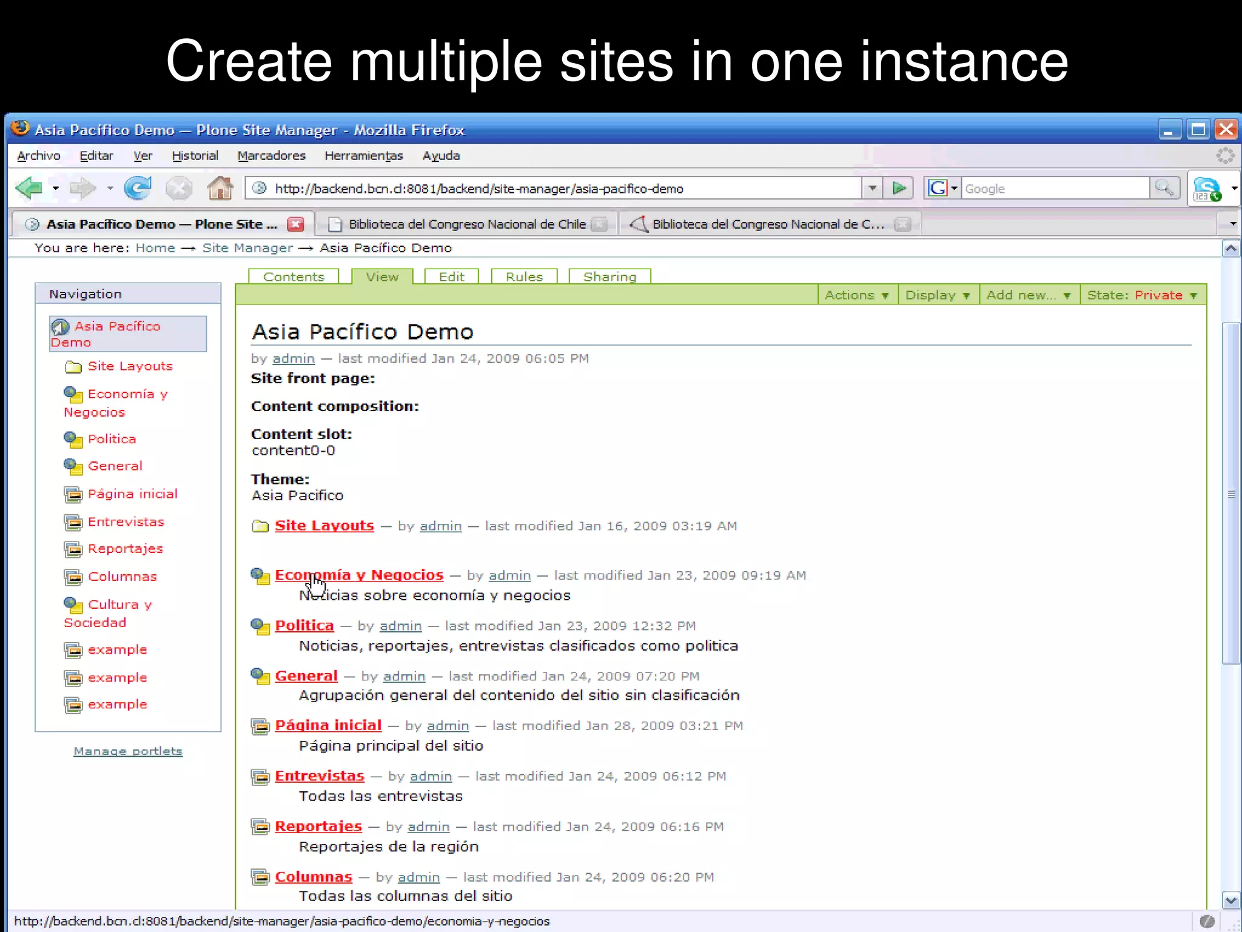This screenshot has height=932, width=1242.
Task: Click the Firefox back arrow button
Action: point(29,189)
